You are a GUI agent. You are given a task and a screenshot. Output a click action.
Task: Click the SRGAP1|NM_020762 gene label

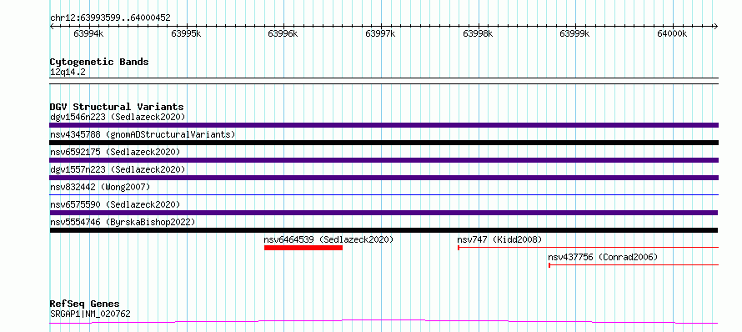90,314
